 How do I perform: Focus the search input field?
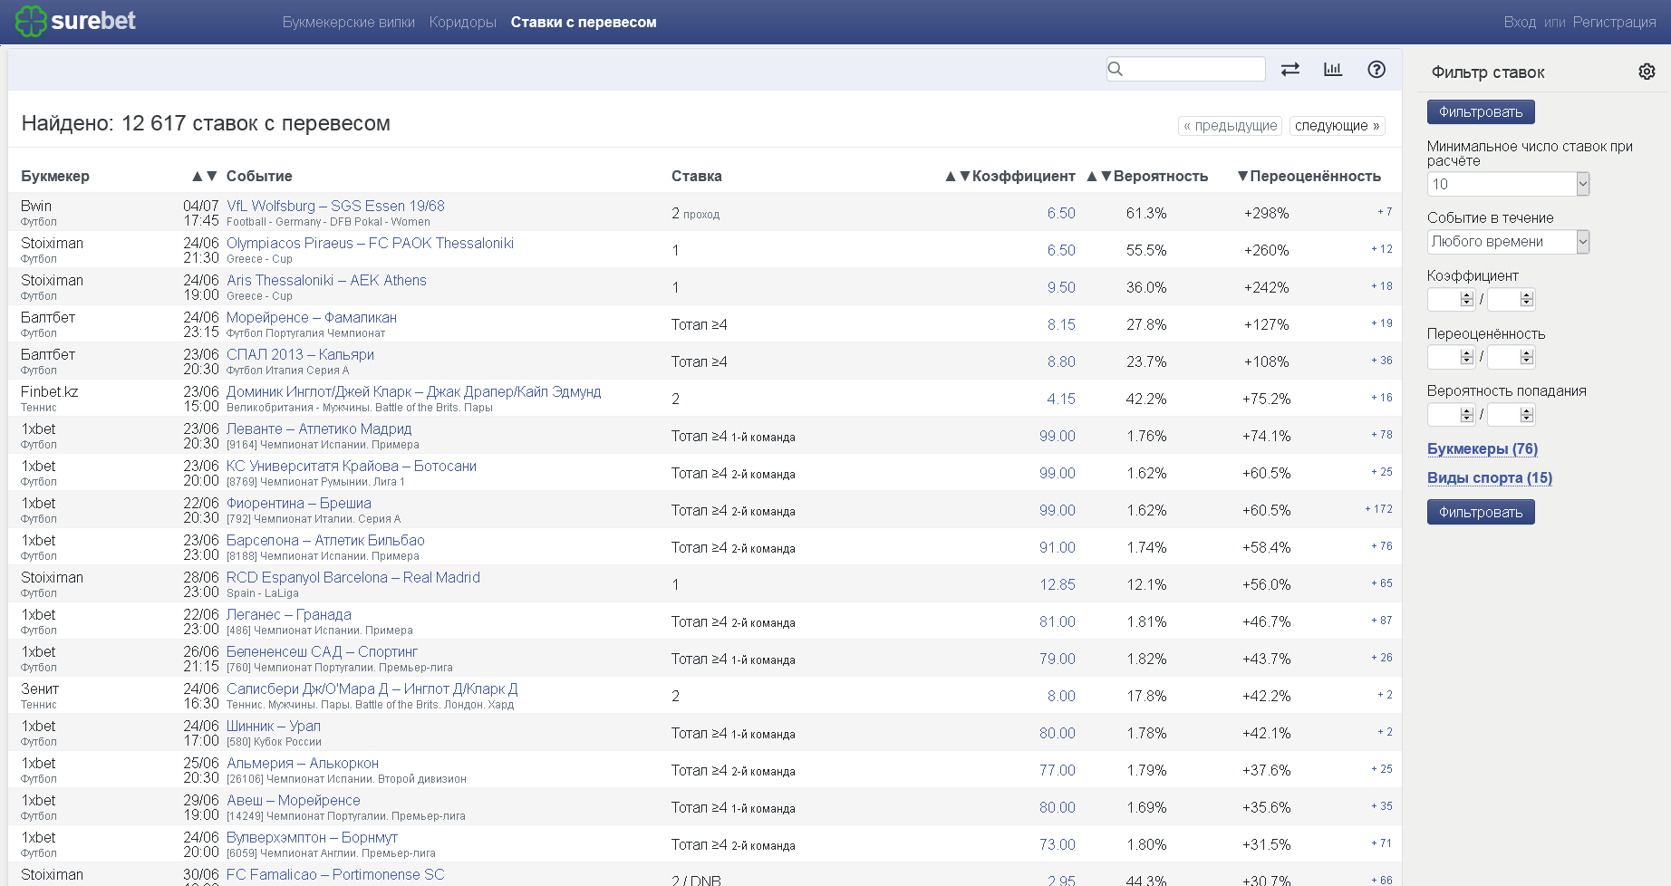point(1185,69)
